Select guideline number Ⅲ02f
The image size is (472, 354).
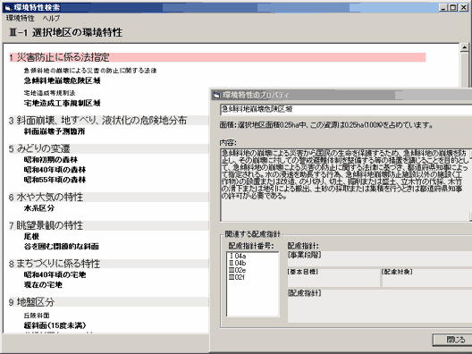pos(237,277)
